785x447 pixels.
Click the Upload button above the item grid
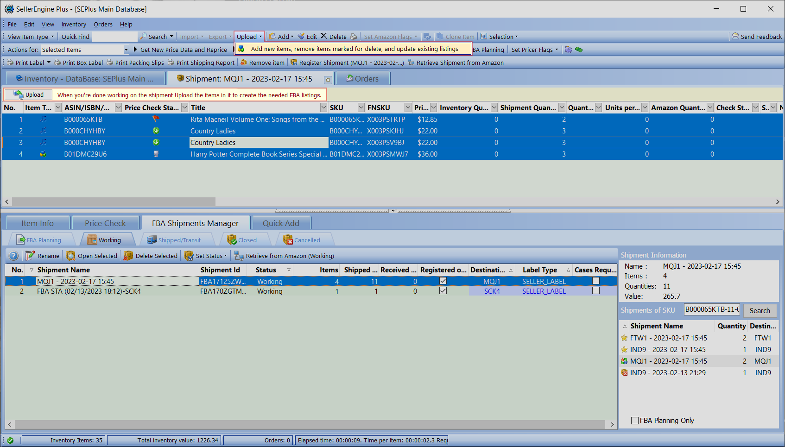pyautogui.click(x=29, y=95)
